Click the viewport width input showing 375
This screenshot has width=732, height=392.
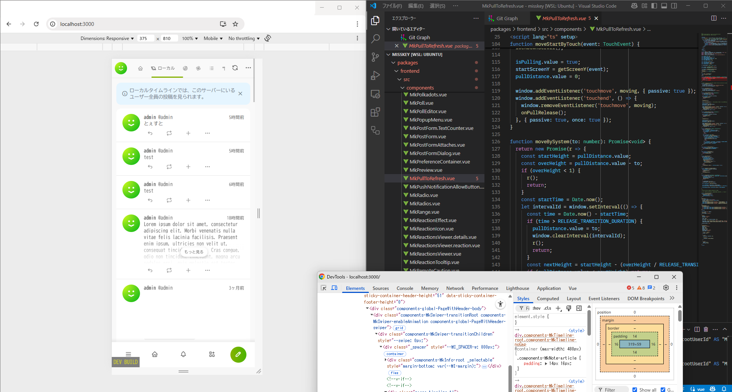[x=145, y=38]
